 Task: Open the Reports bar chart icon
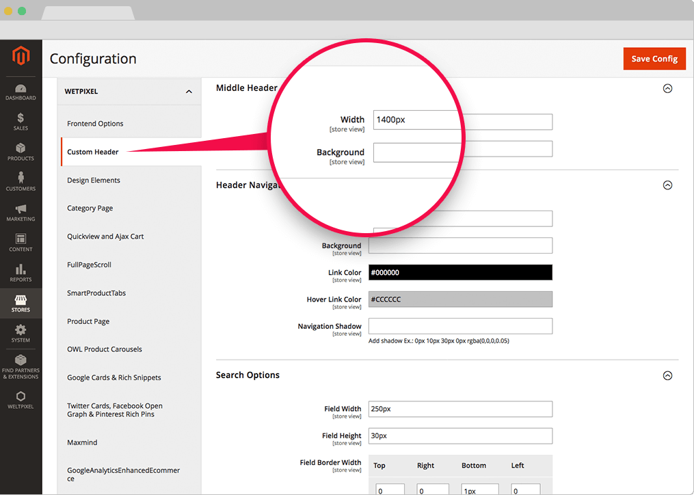point(21,273)
